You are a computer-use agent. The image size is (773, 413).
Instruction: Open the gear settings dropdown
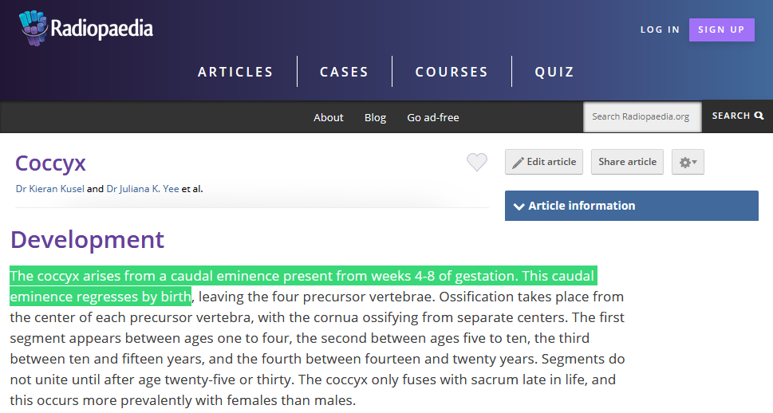click(688, 162)
